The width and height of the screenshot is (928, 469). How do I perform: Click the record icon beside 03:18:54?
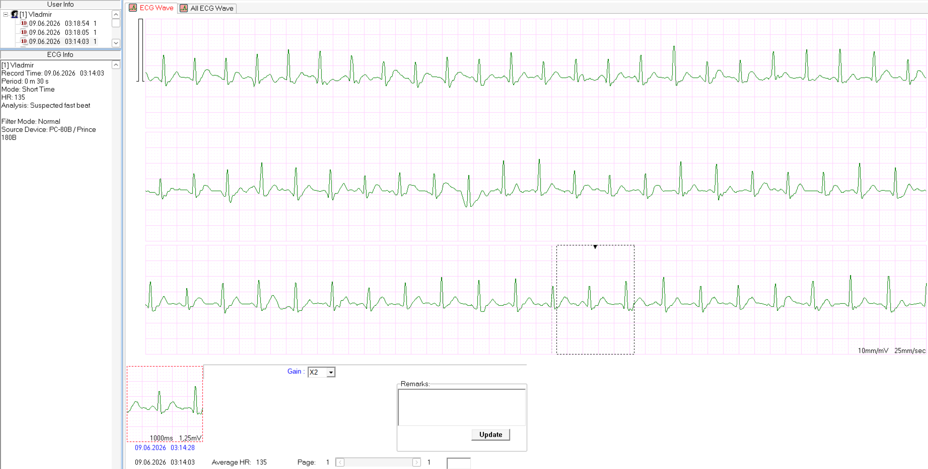click(24, 23)
